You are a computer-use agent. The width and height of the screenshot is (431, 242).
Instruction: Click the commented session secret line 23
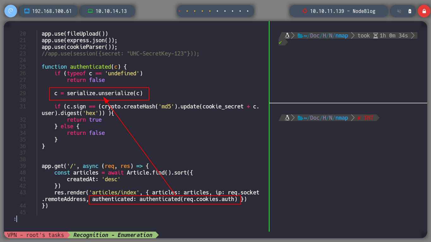(121, 54)
